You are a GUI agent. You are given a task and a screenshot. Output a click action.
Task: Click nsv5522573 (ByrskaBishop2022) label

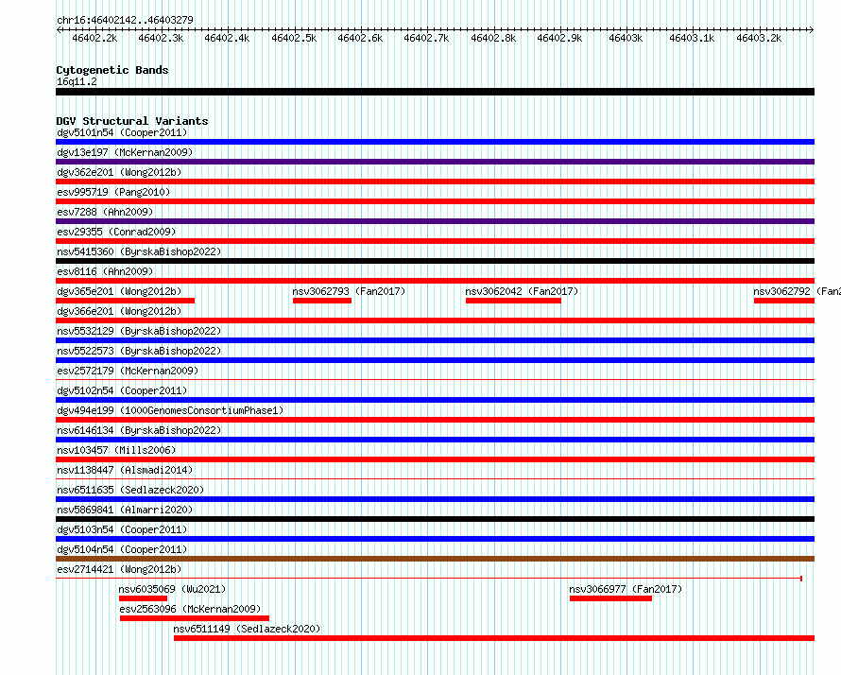[139, 351]
